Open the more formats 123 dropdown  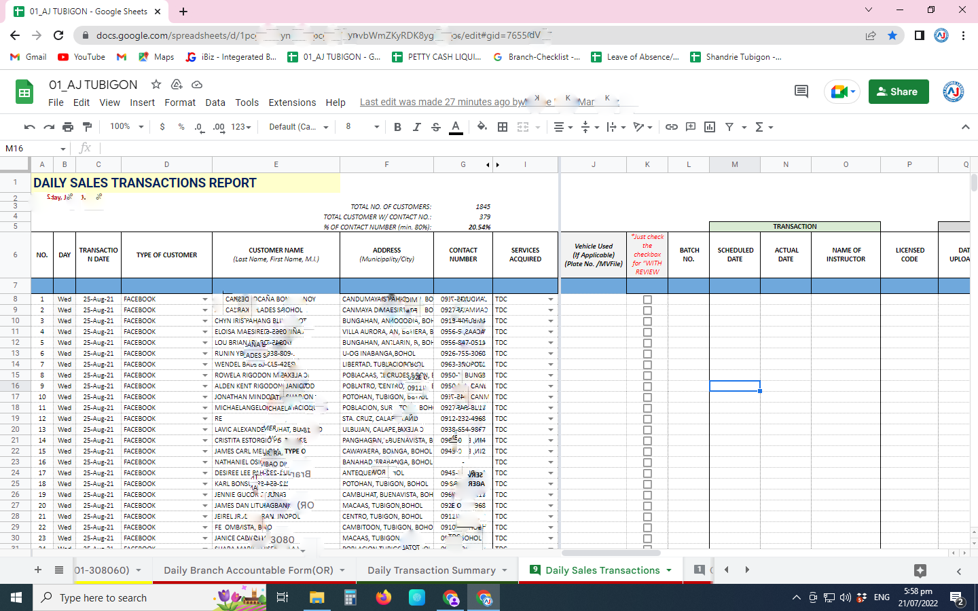[x=241, y=127]
